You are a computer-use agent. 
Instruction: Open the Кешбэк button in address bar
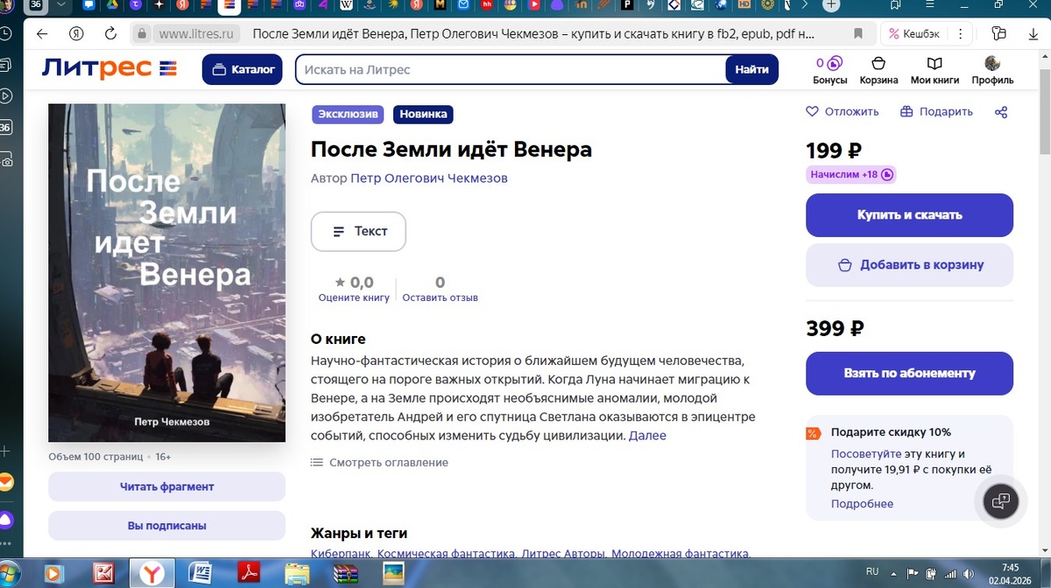[x=914, y=34]
